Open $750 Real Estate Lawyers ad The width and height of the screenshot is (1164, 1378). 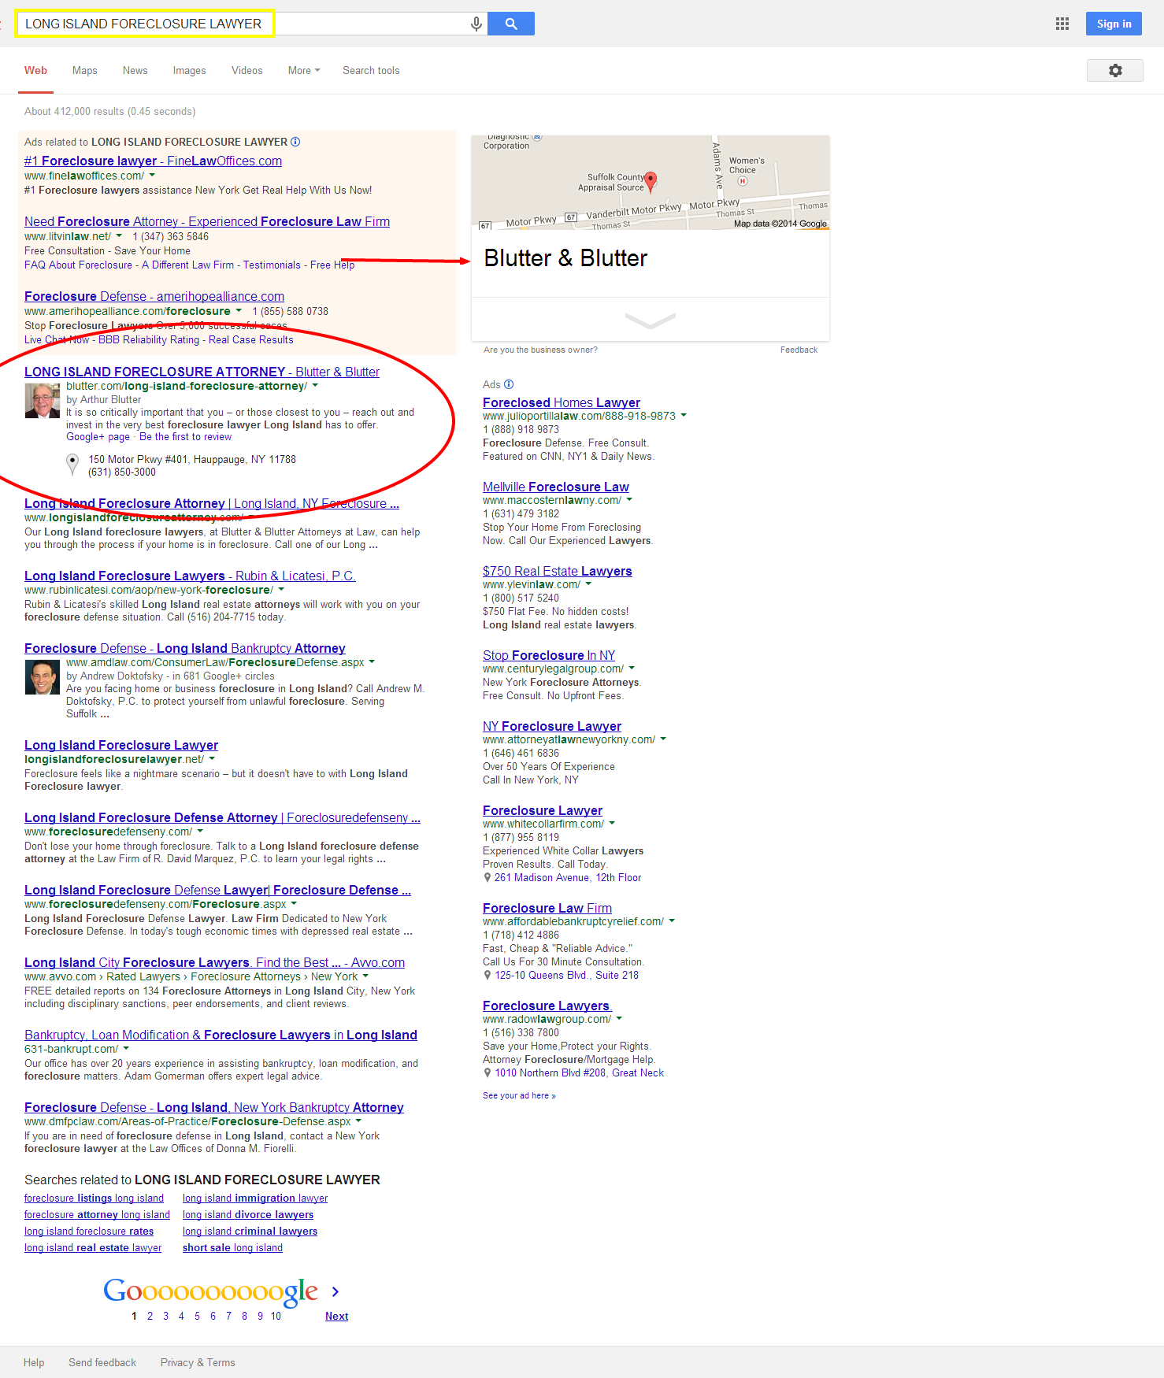(558, 571)
